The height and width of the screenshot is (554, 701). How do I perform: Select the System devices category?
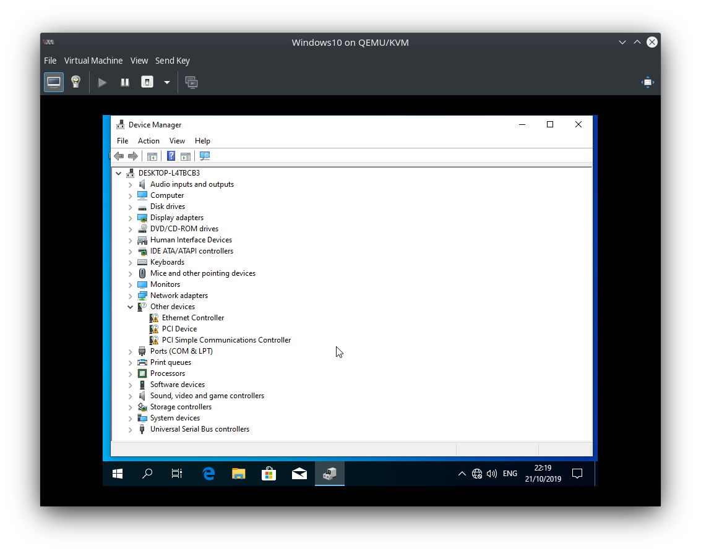tap(175, 418)
